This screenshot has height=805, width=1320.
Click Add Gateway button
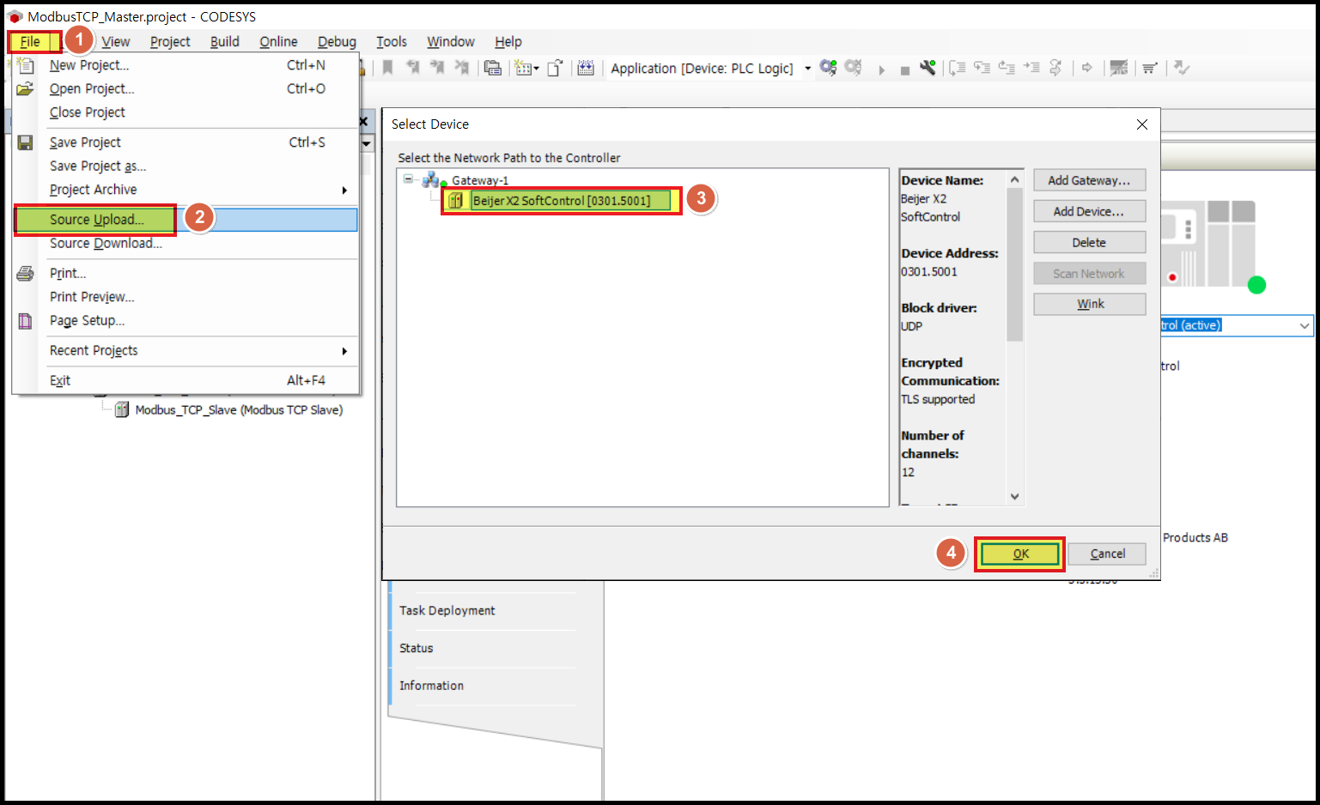pos(1089,180)
